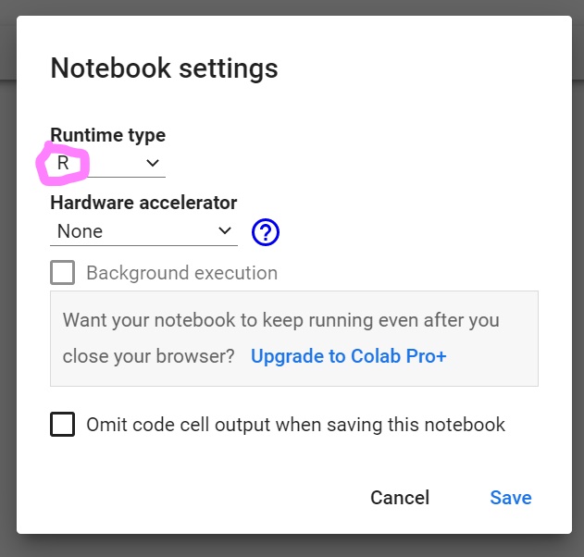Viewport: 584px width, 557px height.
Task: Open the Hardware accelerator dropdown showing None
Action: point(143,231)
